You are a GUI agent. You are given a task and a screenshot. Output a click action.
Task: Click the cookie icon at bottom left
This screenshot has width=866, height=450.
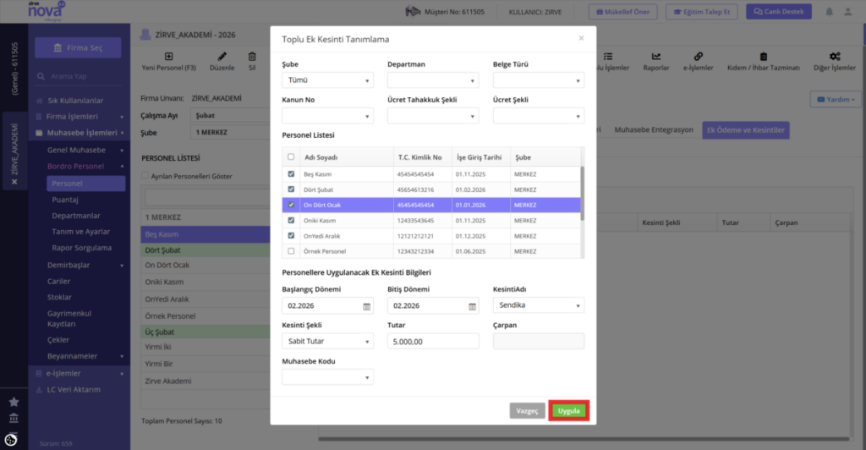(x=10, y=440)
